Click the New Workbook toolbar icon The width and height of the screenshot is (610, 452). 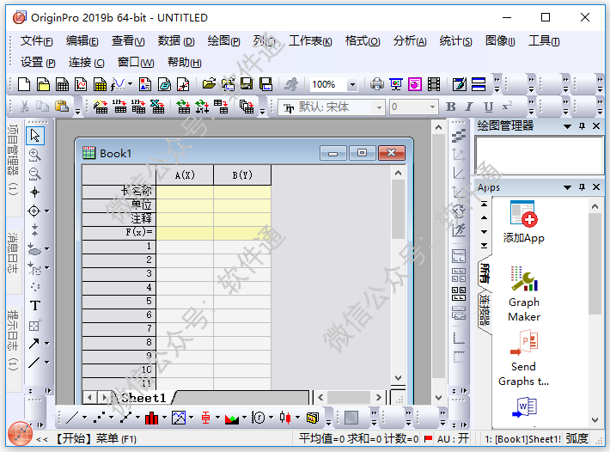click(x=62, y=84)
